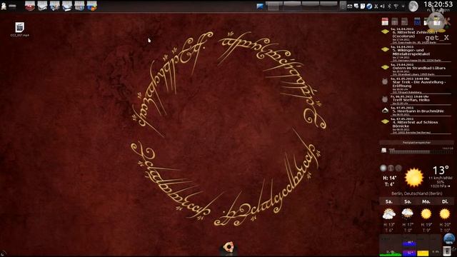Screen dimensions: 457x257
Task: Open the volume control speaker icon
Action: tap(383, 6)
